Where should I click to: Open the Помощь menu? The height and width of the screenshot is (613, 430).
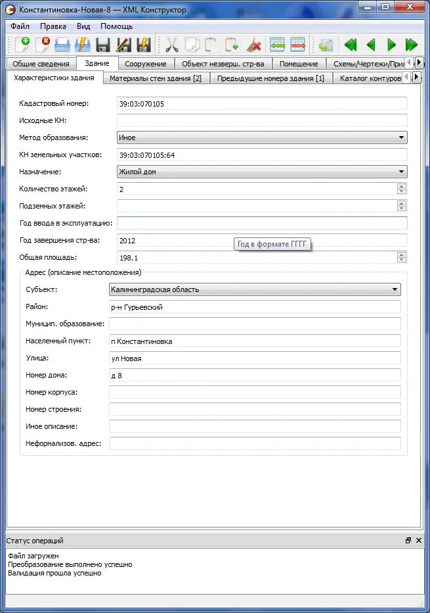point(117,26)
